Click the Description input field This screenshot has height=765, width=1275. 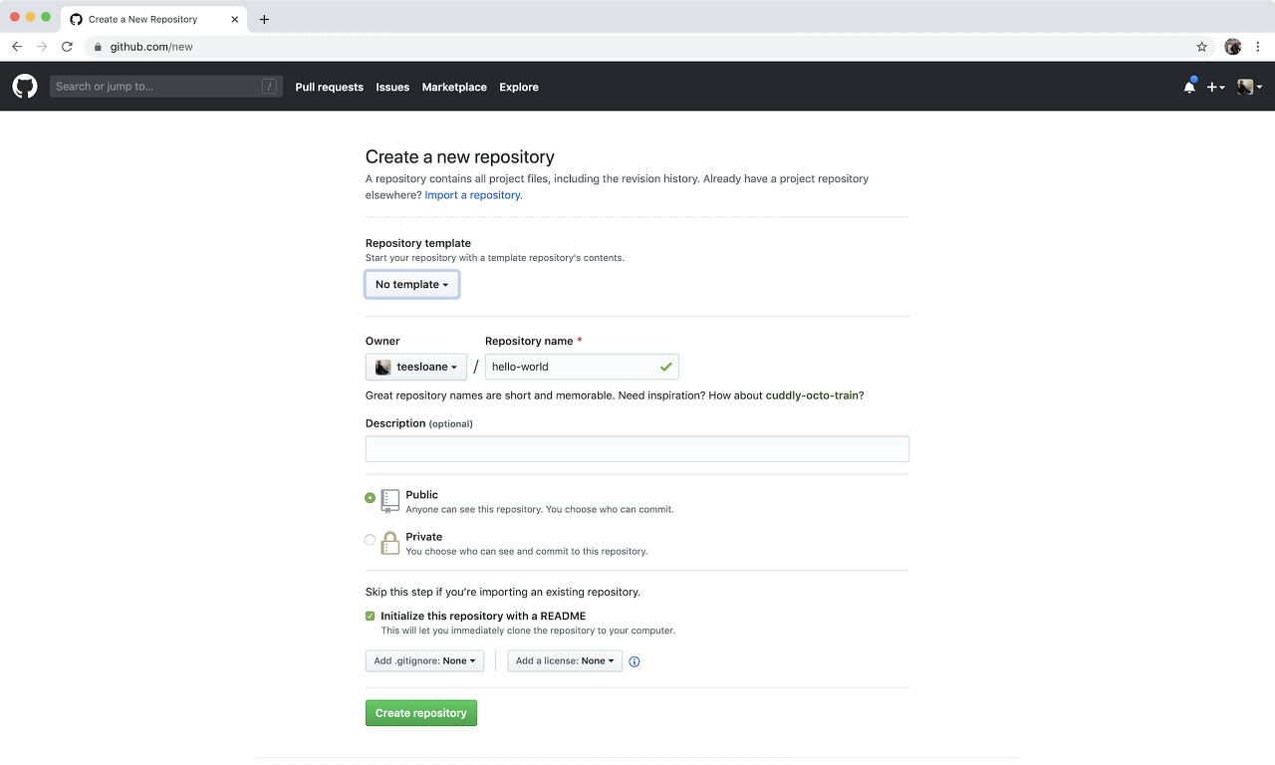click(637, 449)
